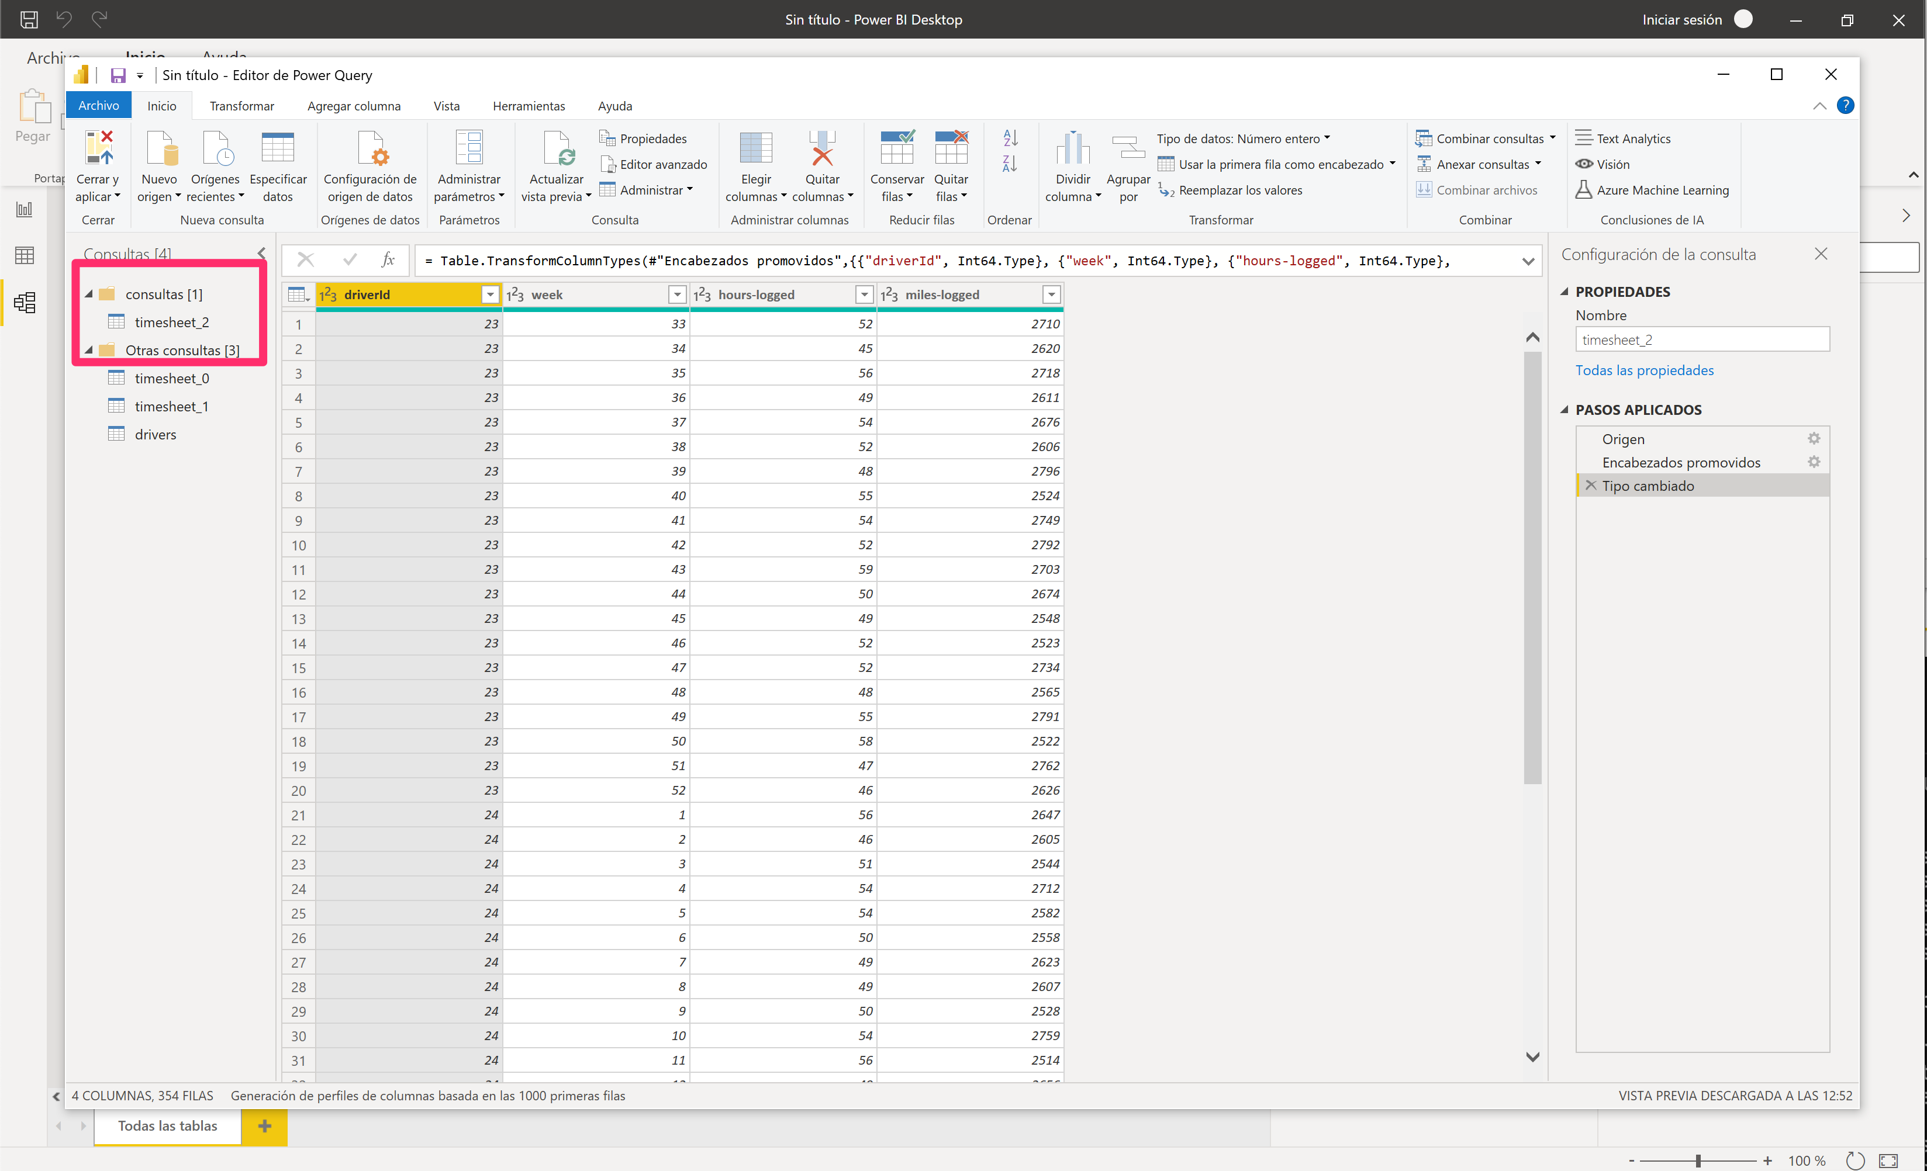Open settings gear for Origen step

click(1814, 438)
